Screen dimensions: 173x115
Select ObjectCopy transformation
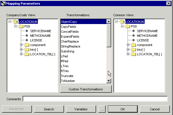[84, 22]
